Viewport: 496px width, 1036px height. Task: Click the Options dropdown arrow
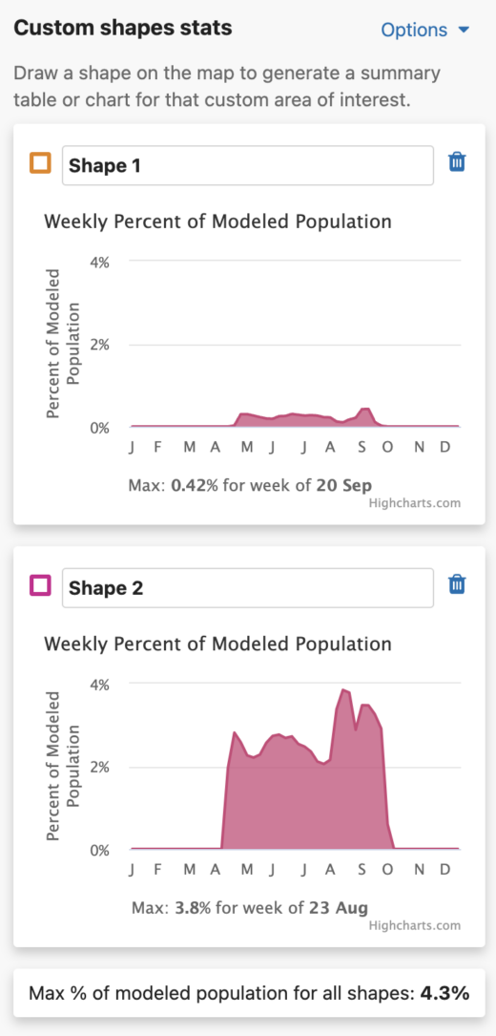tap(463, 31)
